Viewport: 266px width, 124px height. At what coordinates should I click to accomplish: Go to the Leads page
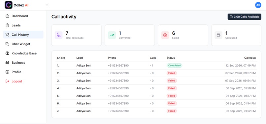click(23, 25)
